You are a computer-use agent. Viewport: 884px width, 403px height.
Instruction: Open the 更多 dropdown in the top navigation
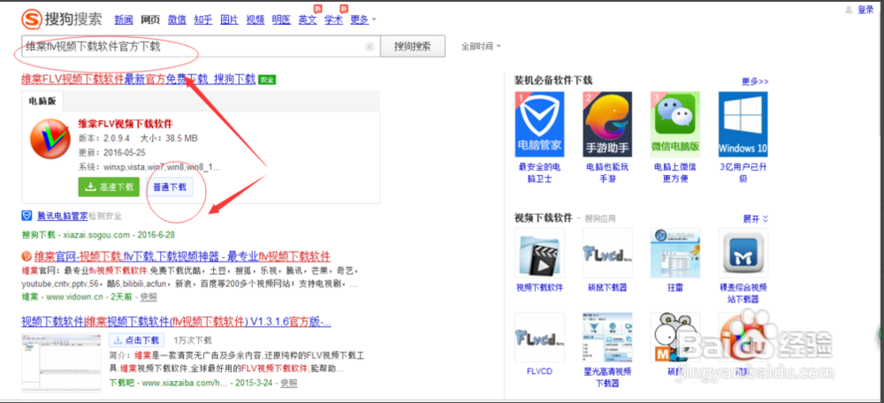pos(363,19)
